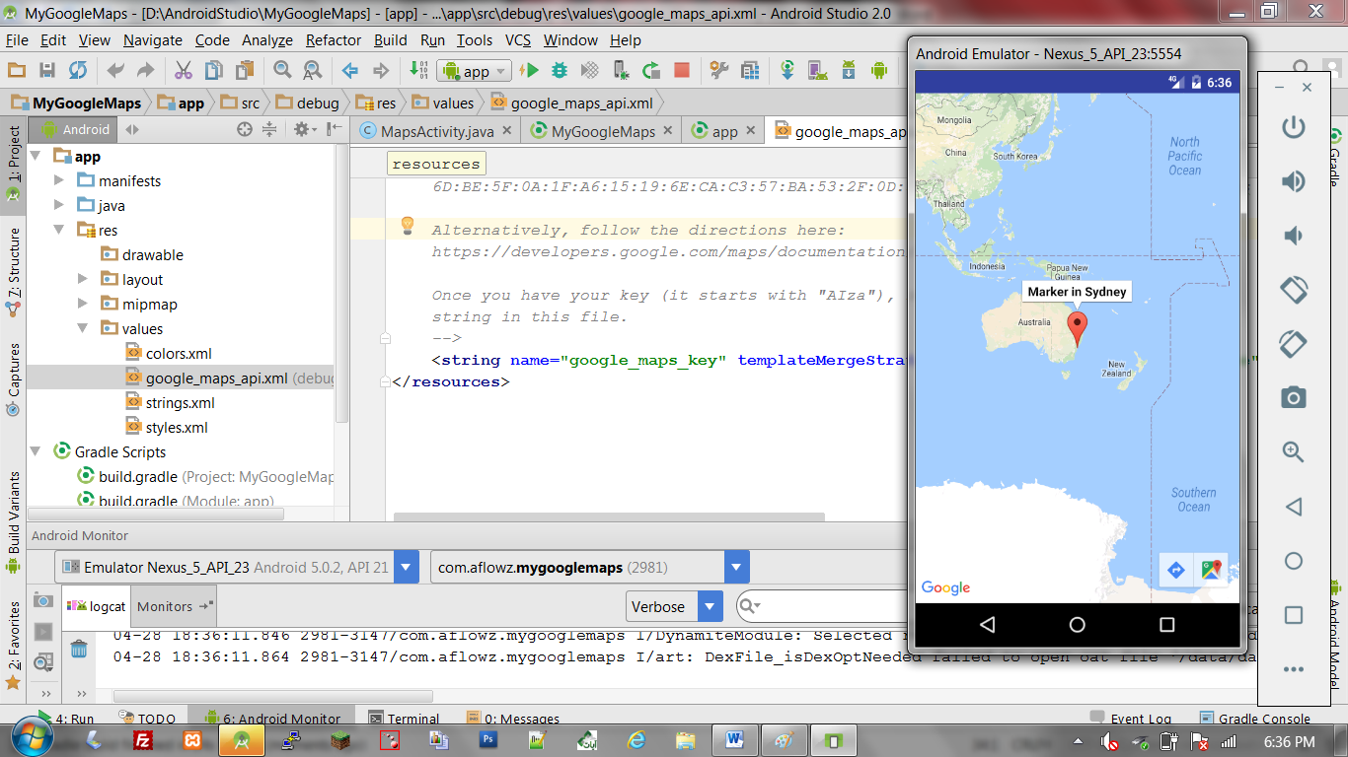Open the Gradle Console panel

[x=1254, y=719]
